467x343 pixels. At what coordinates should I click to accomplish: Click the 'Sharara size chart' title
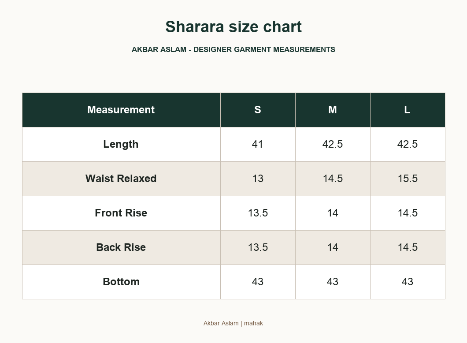tap(233, 27)
